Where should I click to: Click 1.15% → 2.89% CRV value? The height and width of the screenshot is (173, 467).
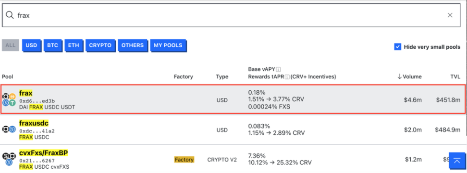[x=276, y=133]
